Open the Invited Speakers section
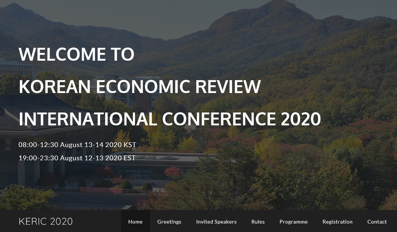The width and height of the screenshot is (397, 232). click(216, 222)
